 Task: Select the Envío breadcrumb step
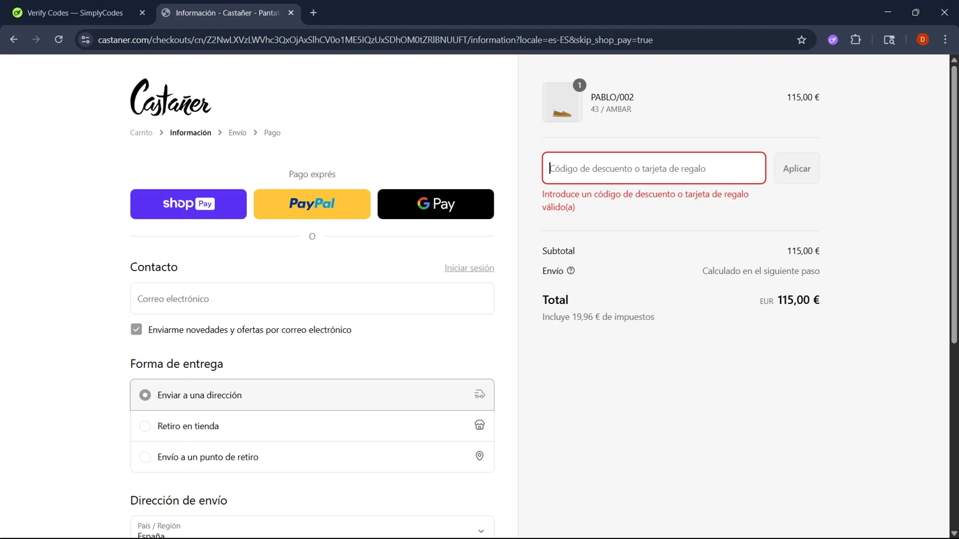tap(237, 133)
